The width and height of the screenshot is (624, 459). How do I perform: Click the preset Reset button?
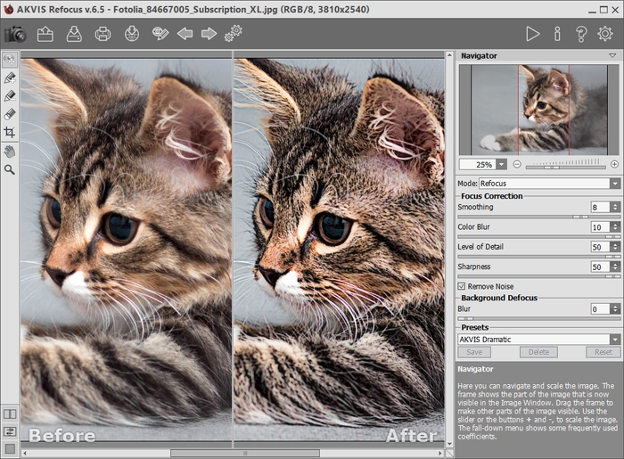tap(603, 352)
